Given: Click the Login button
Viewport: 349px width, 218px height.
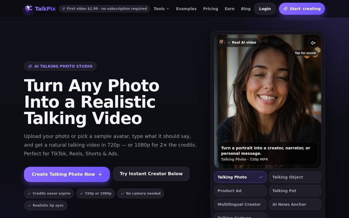Looking at the screenshot, I should [x=265, y=9].
